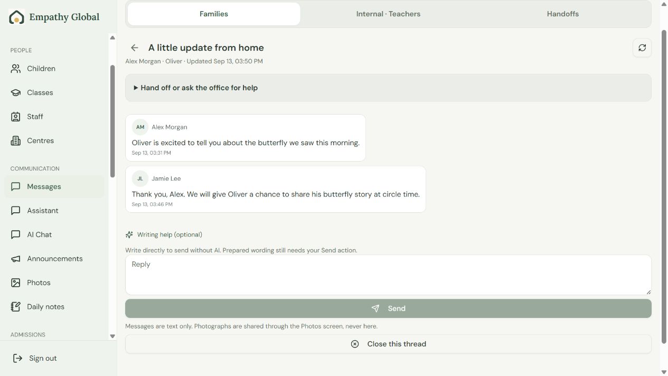Screen dimensions: 668x376
Task: Click the AM avatar for Alex Morgan
Action: pos(140,127)
